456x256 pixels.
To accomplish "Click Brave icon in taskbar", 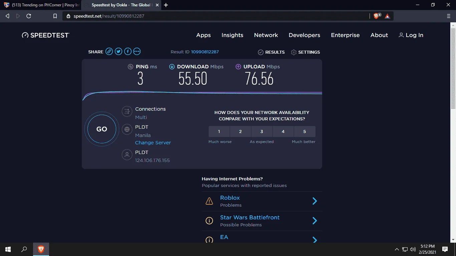I will coord(41,249).
